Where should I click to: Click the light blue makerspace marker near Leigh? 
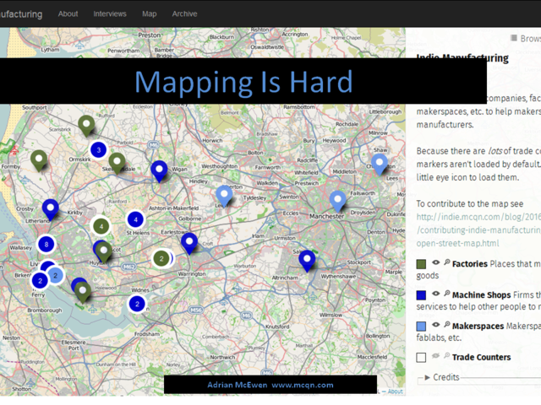click(x=224, y=196)
